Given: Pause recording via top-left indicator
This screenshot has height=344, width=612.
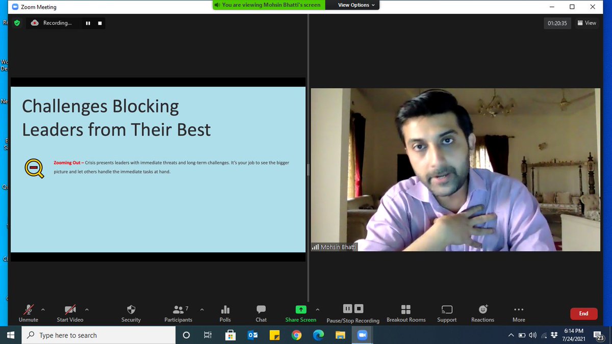Looking at the screenshot, I should pyautogui.click(x=88, y=23).
